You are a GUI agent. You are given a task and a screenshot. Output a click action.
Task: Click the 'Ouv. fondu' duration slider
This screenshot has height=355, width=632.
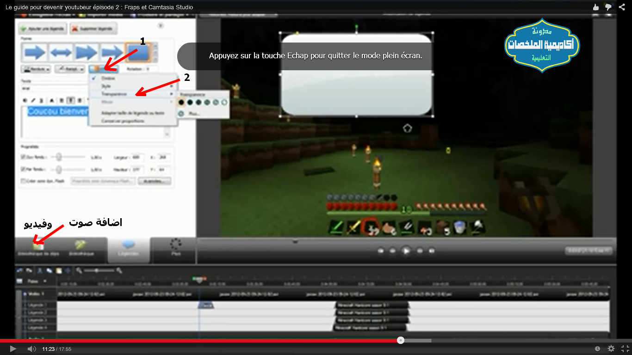click(x=68, y=157)
